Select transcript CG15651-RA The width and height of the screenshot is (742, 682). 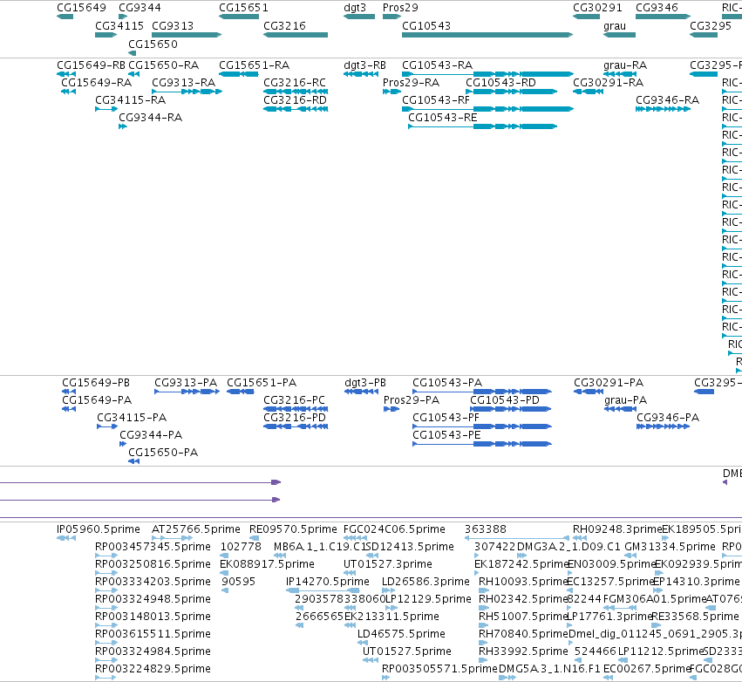coord(239,74)
